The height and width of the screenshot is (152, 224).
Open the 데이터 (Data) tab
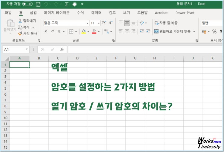(96, 13)
